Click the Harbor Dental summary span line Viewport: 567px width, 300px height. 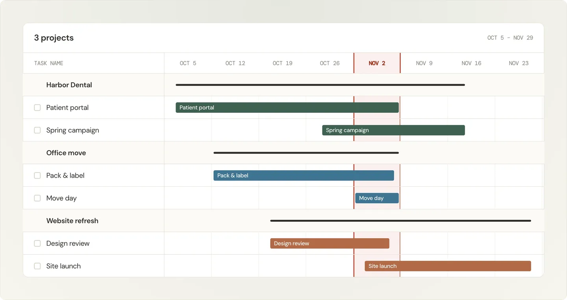tap(320, 85)
